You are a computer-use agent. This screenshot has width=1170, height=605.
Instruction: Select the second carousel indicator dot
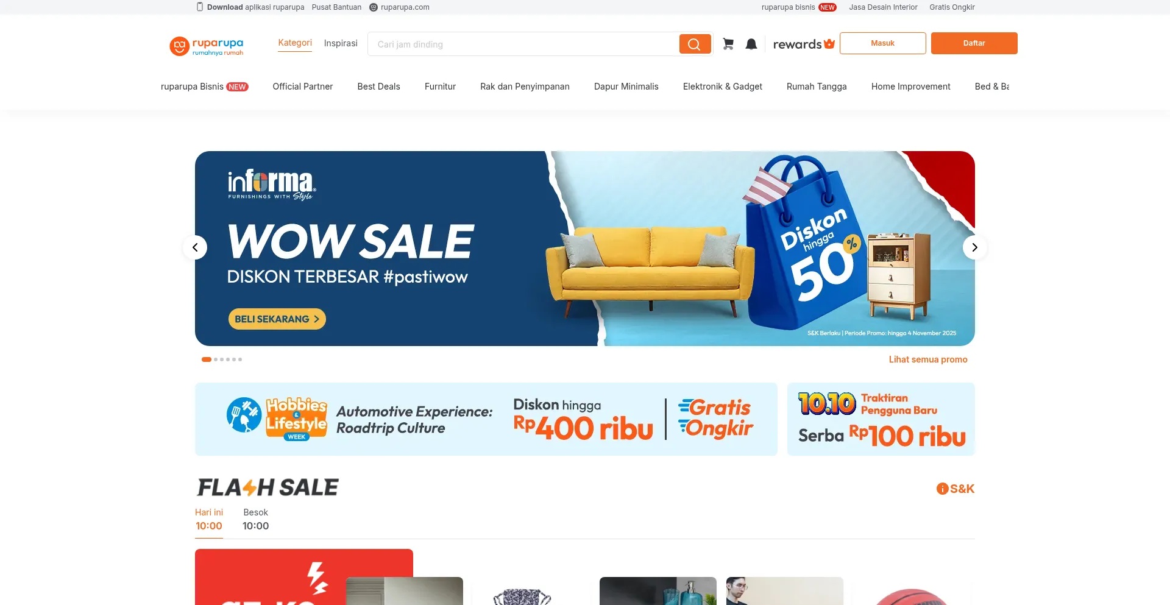216,359
